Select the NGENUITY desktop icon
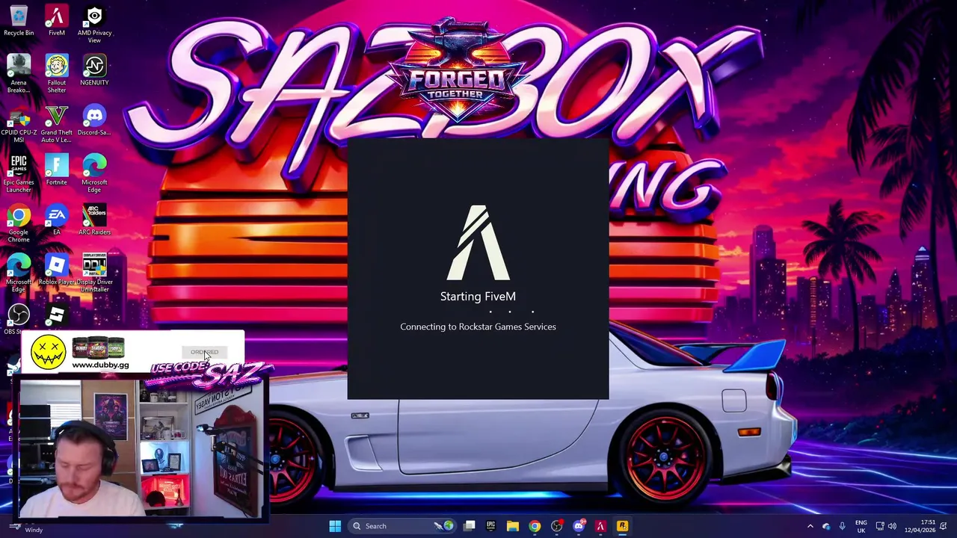Viewport: 957px width, 538px height. click(x=94, y=71)
